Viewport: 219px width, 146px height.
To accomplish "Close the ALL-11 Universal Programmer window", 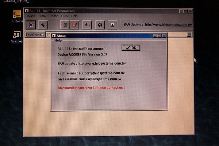I will pos(190,11).
